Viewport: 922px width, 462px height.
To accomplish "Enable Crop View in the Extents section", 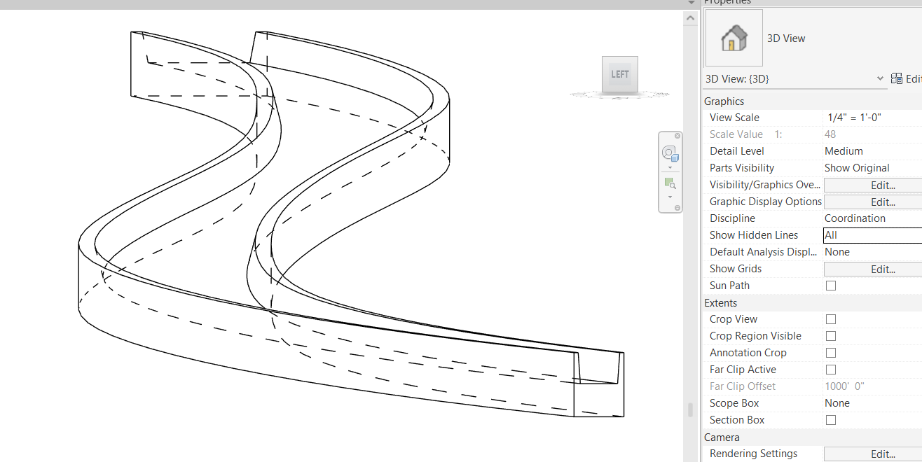I will pyautogui.click(x=830, y=318).
